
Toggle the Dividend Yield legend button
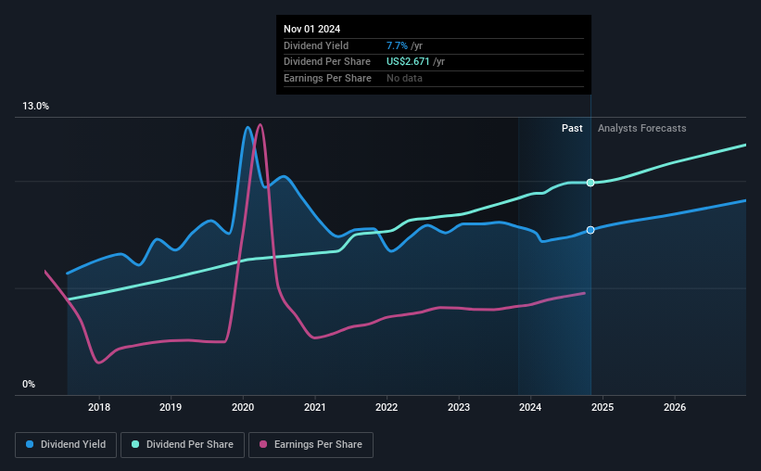[x=66, y=445]
